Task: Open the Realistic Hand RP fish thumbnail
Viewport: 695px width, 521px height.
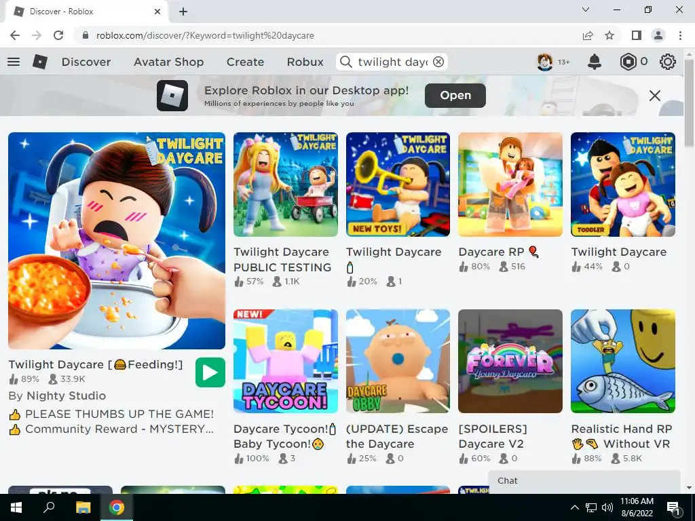Action: 623,361
